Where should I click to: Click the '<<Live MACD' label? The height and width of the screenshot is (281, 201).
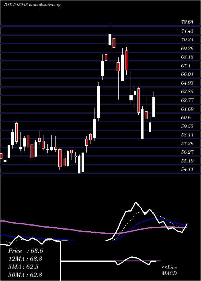169,271
